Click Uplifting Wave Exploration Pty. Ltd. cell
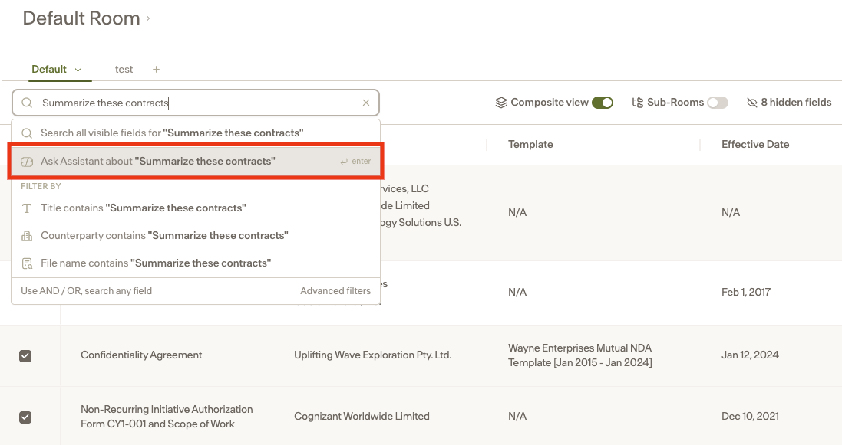 373,355
